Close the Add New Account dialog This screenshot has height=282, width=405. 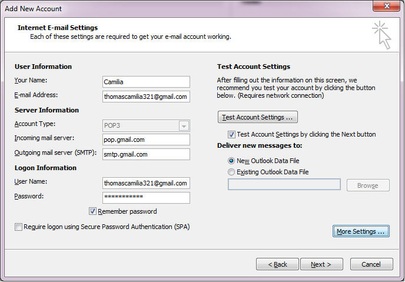[387, 8]
